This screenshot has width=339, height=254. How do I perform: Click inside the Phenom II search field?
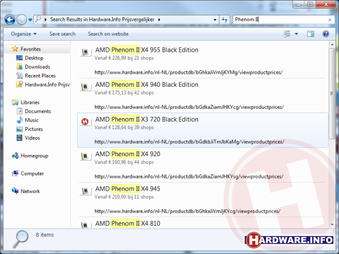[x=280, y=20]
